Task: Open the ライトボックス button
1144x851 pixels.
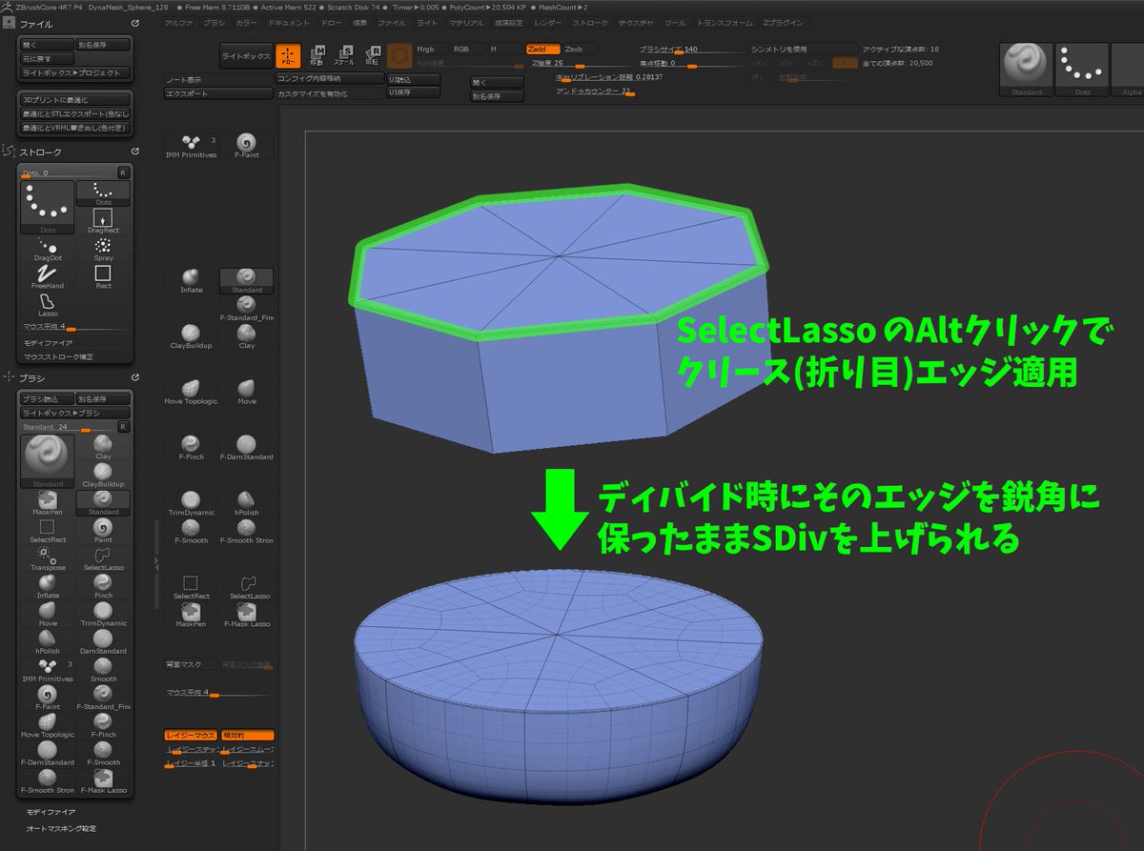Action: (x=245, y=56)
